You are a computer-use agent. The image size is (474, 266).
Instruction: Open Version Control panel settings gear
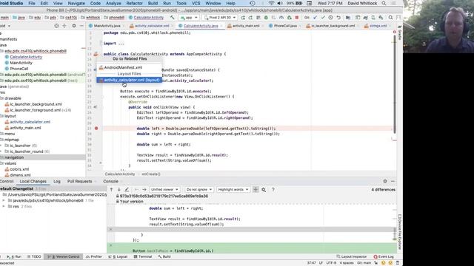pos(385,181)
